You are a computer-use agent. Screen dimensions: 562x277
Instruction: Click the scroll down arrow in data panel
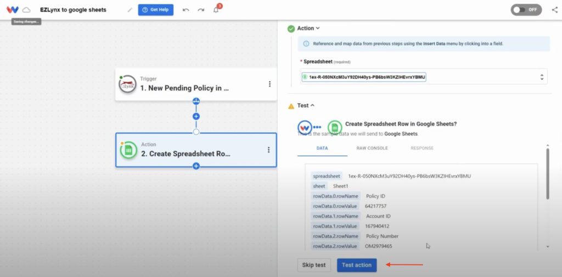(x=547, y=246)
